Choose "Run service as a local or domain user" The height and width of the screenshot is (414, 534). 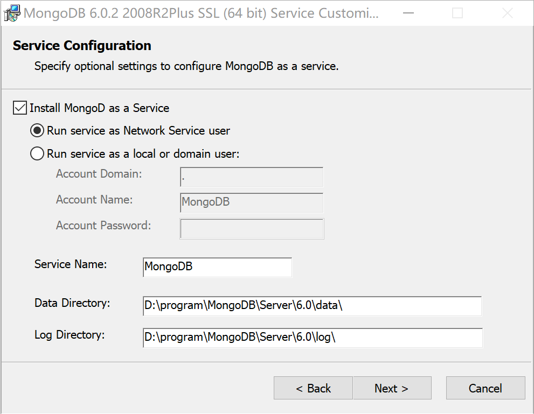coord(37,153)
